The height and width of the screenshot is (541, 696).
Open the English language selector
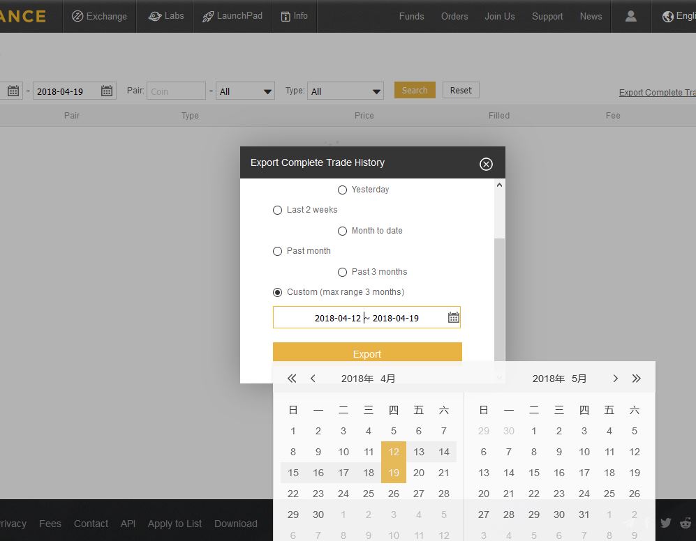(677, 16)
